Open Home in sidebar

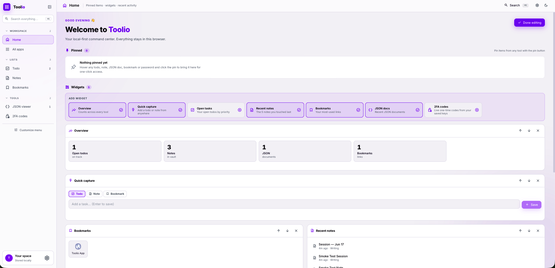[28, 40]
